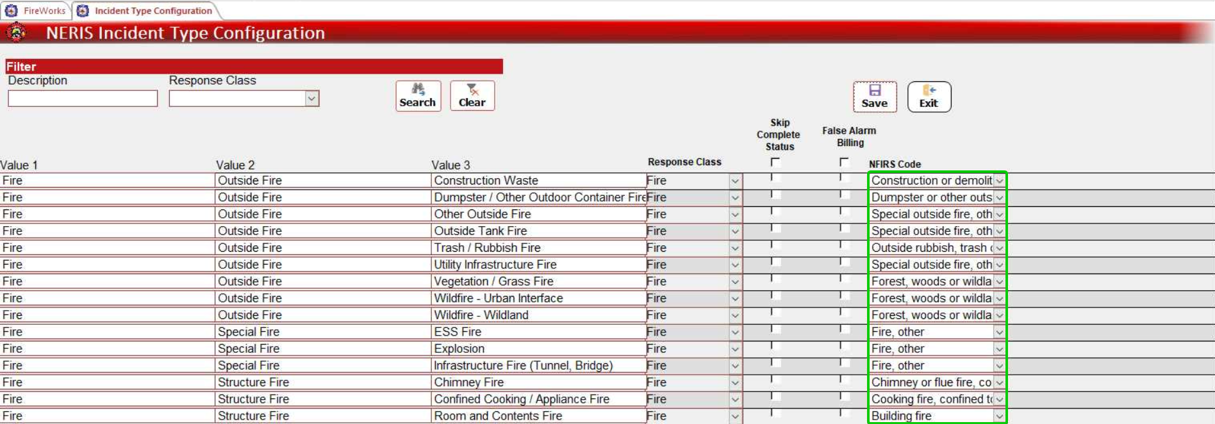Click the firefighter emblem in the header

click(x=16, y=32)
